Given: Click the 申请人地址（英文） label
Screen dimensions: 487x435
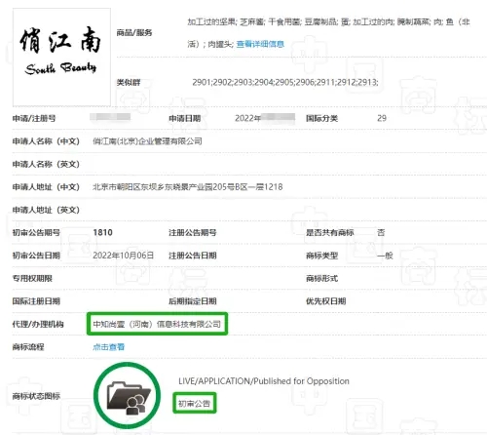Looking at the screenshot, I should pyautogui.click(x=46, y=210).
